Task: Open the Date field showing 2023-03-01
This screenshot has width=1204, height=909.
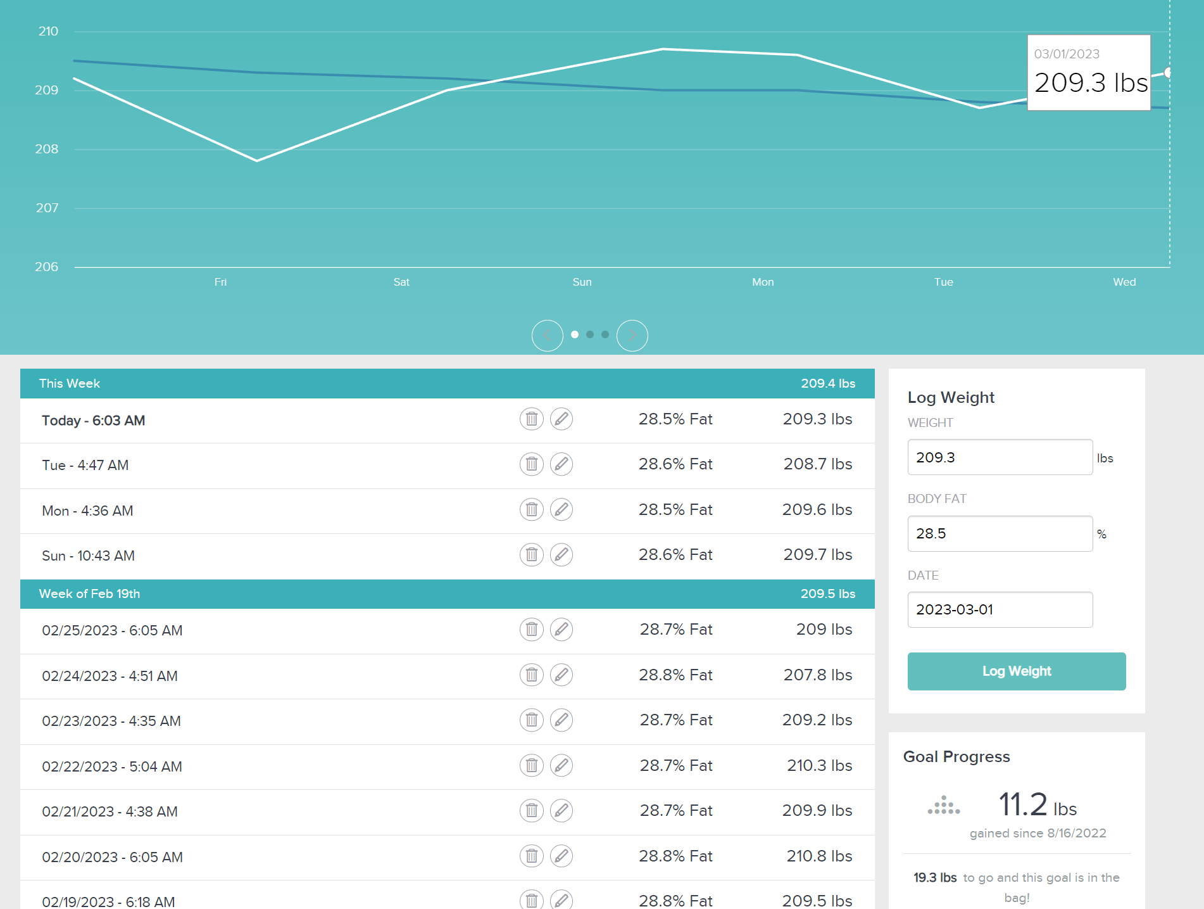Action: [x=1000, y=610]
